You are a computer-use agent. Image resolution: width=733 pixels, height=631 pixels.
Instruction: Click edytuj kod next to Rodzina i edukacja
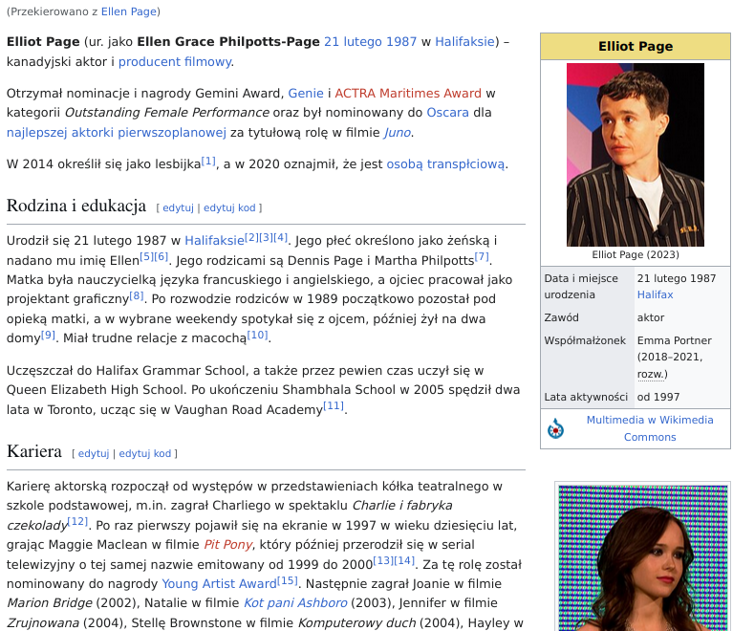[x=229, y=207]
